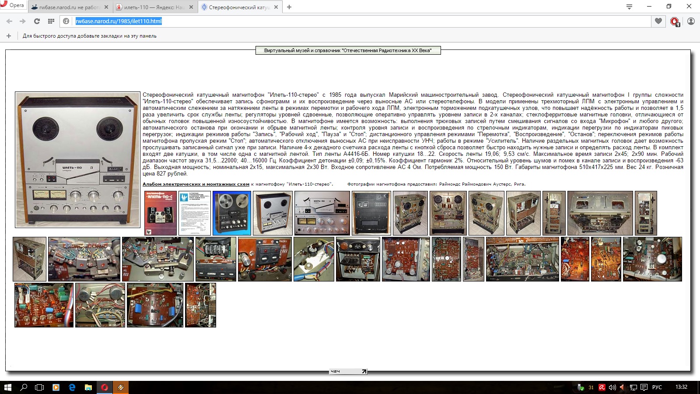Viewport: 700px width, 394px height.
Task: Open Microsoft Edge from the taskbar
Action: point(72,387)
